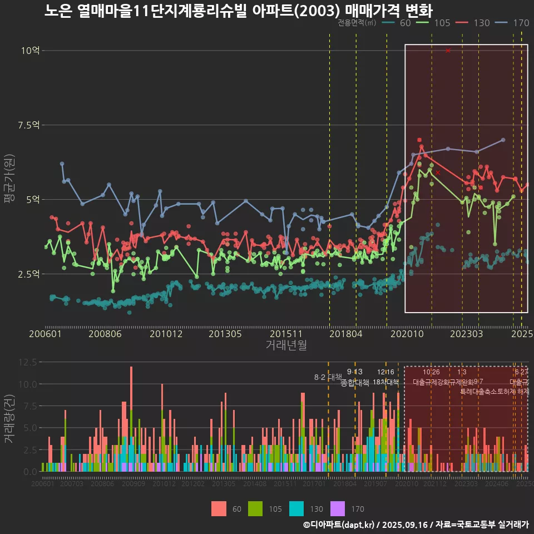Click the red x marker at 10억

point(448,51)
